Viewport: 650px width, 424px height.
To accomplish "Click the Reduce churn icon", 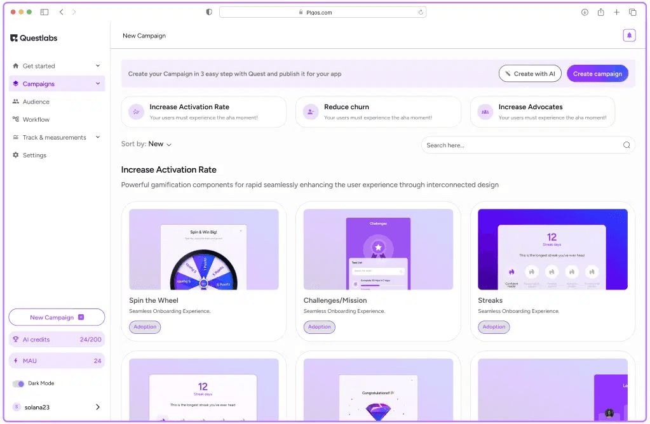I will click(310, 112).
